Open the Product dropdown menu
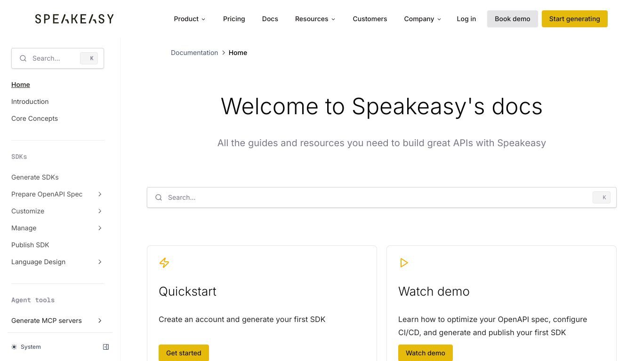This screenshot has height=361, width=643. point(190,19)
